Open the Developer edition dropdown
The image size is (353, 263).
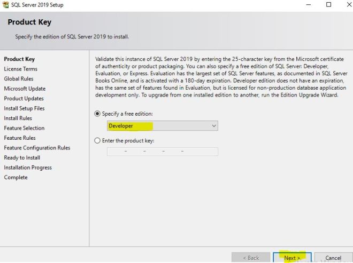pos(162,126)
